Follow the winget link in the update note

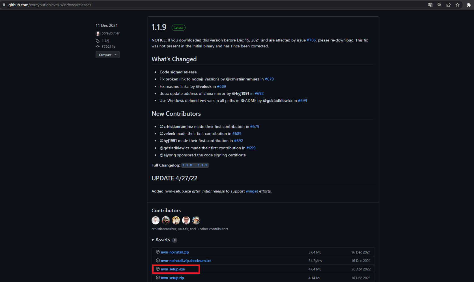click(252, 191)
